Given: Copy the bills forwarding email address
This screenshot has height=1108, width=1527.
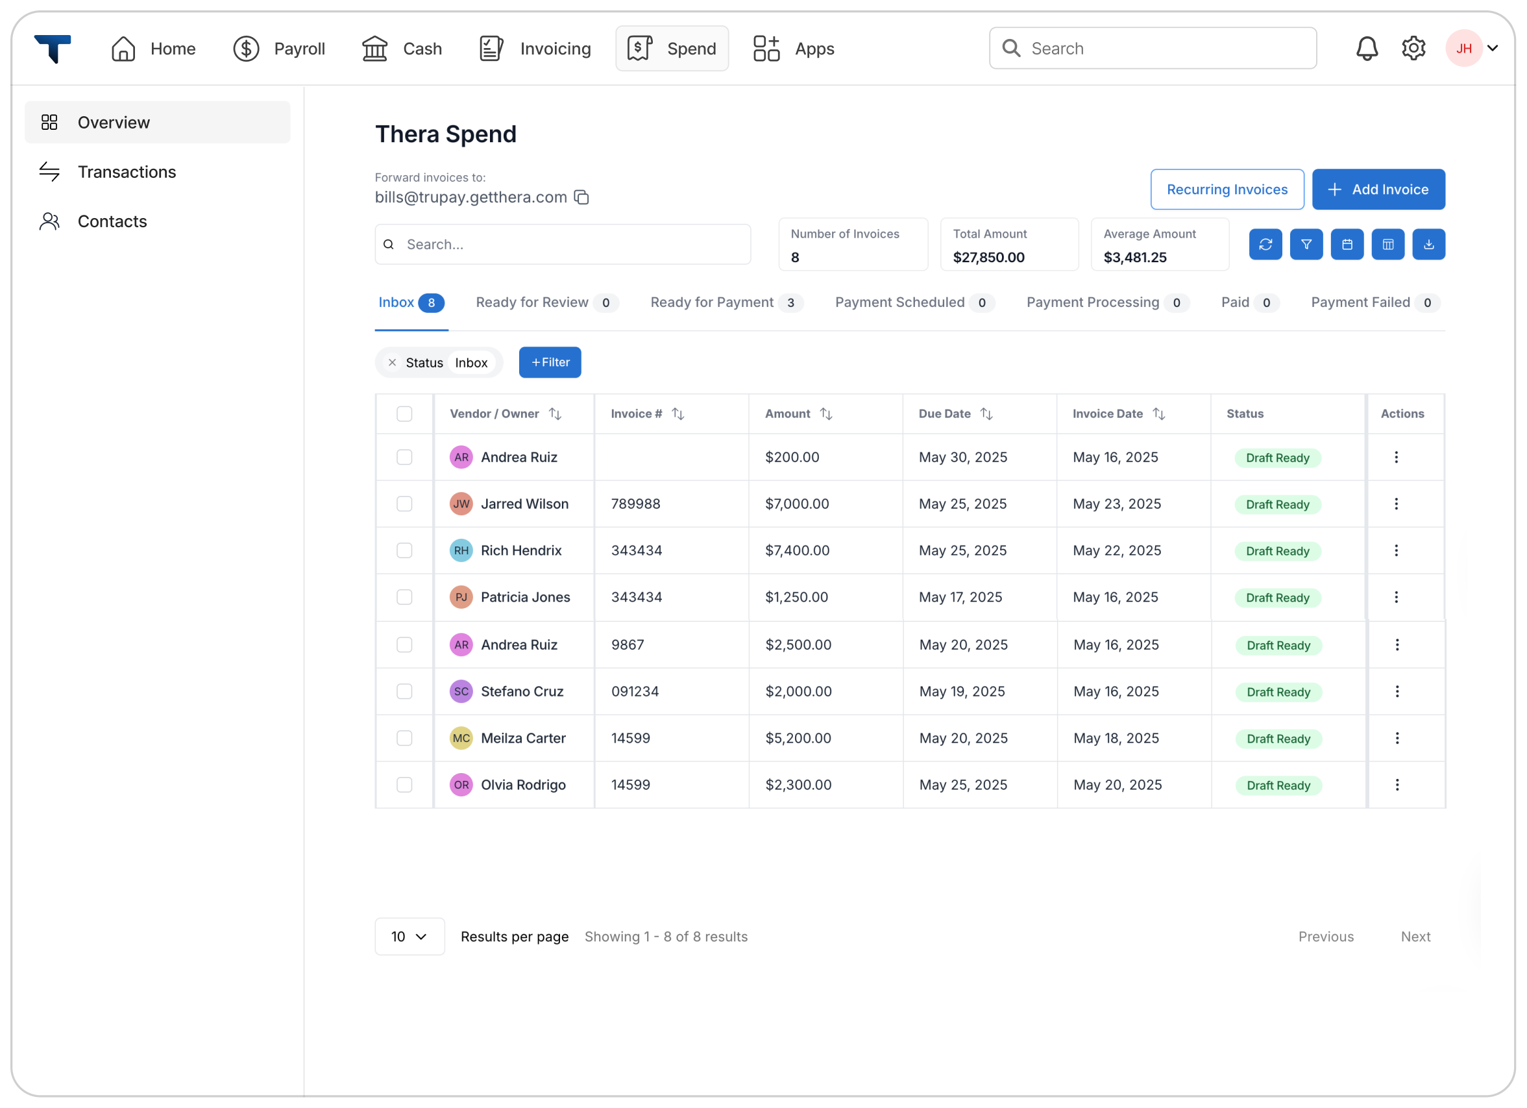Looking at the screenshot, I should [581, 197].
